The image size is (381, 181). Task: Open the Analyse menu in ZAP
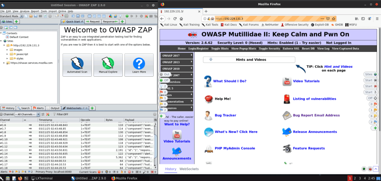(x=25, y=11)
